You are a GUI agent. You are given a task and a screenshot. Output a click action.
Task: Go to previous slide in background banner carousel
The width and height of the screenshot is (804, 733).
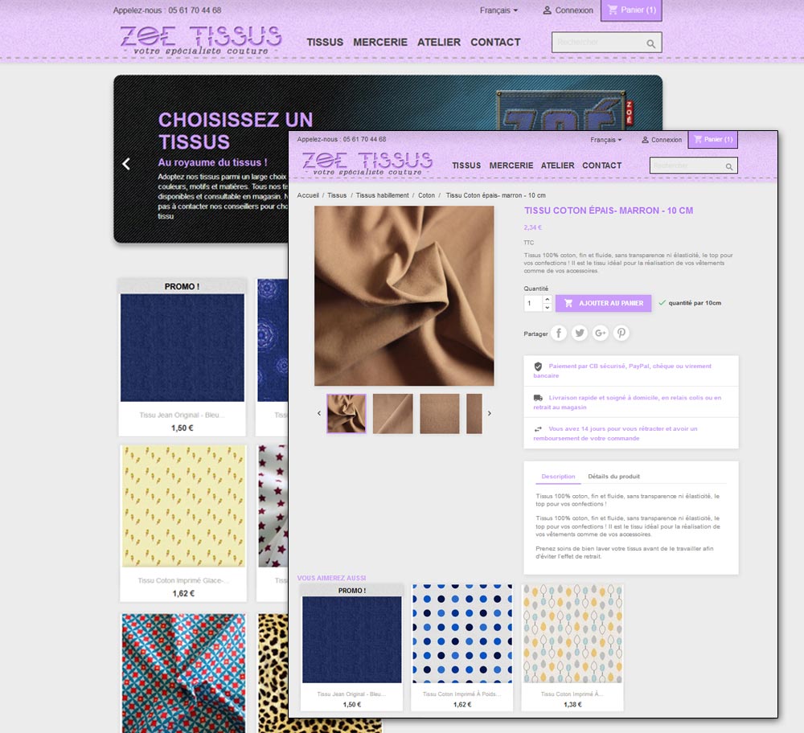tap(126, 163)
